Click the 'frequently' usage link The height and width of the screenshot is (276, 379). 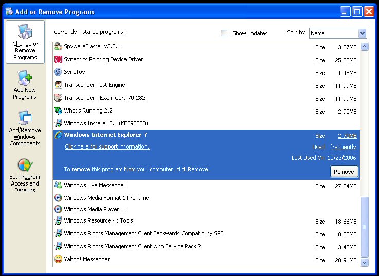tap(343, 147)
